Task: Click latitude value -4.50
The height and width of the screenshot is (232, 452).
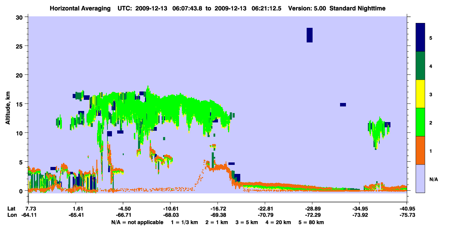Action: pos(123,209)
